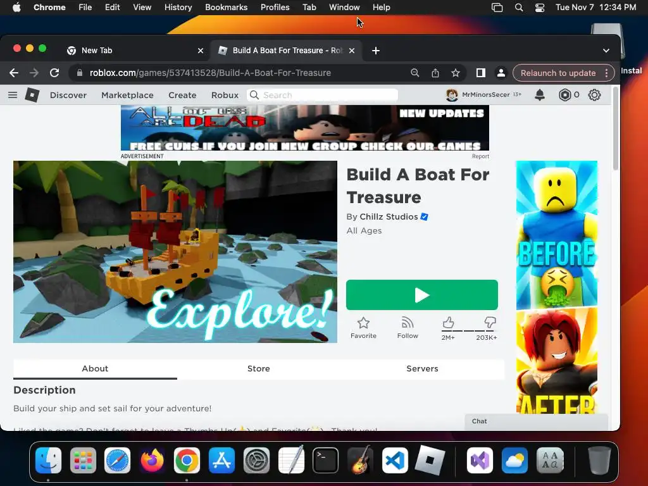Open Launchpad from the Dock
The width and height of the screenshot is (648, 486).
[x=83, y=460]
